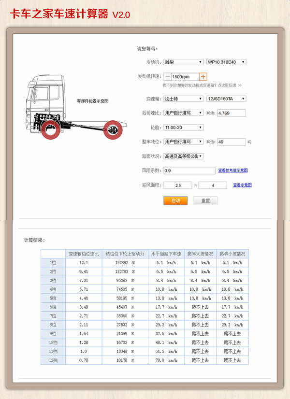Click the engine feedback link 点这里反馈

click(223, 85)
